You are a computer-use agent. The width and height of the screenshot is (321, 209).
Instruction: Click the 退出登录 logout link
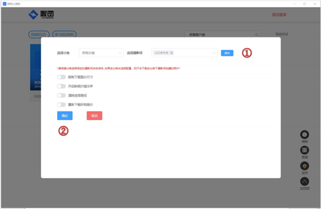[x=279, y=15]
